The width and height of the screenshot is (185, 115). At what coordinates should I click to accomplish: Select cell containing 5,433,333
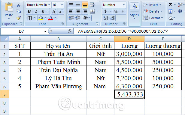(129, 94)
